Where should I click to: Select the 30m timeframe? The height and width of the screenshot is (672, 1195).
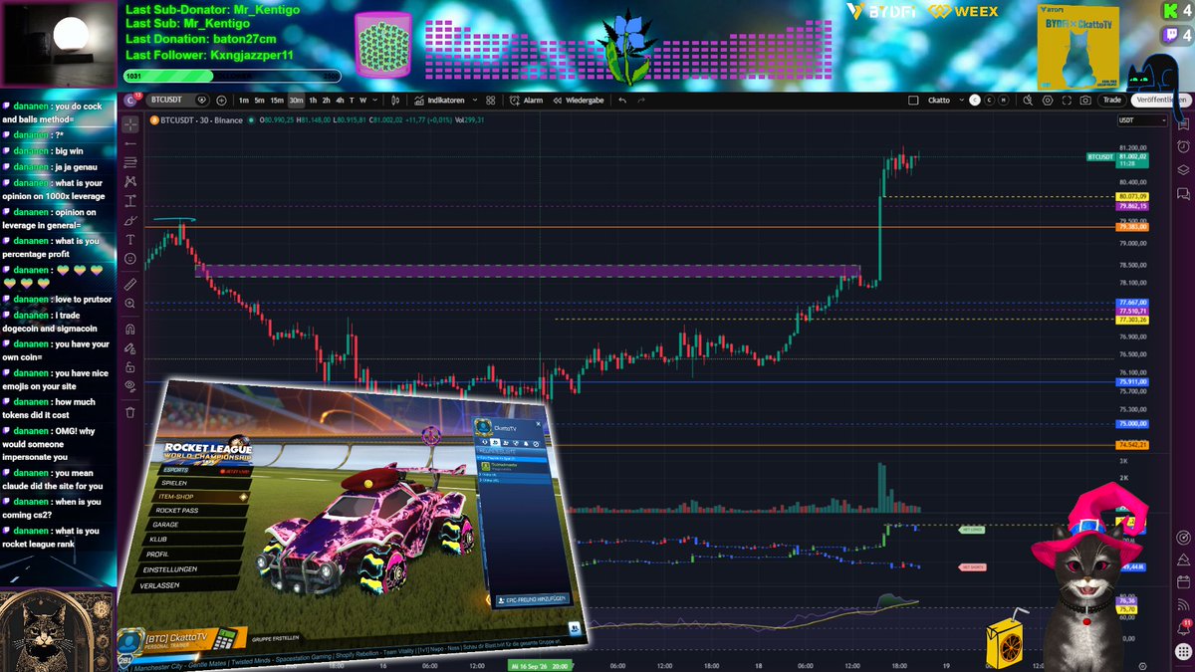tap(296, 101)
